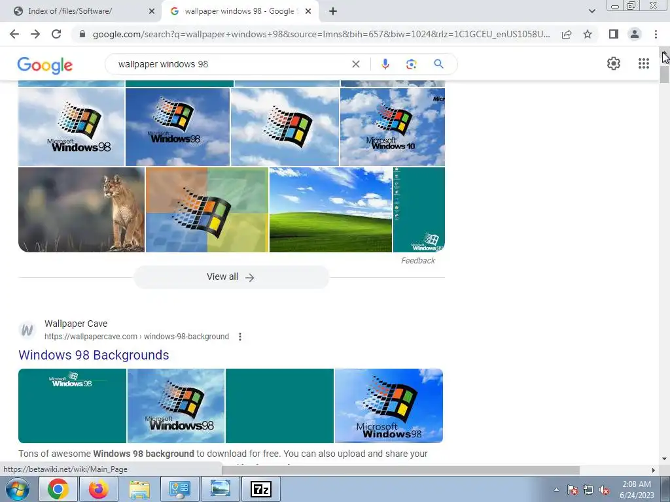The image size is (670, 502).
Task: Open the Microsoft Windows 10 clouds thumbnail
Action: (x=393, y=127)
